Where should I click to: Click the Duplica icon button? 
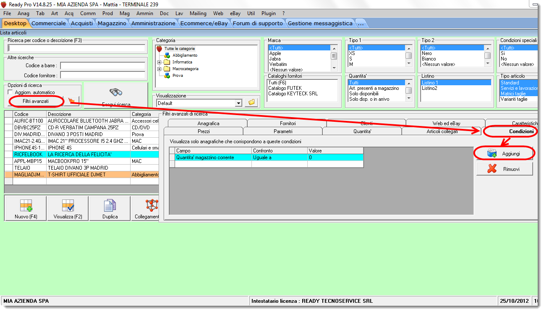pyautogui.click(x=110, y=208)
